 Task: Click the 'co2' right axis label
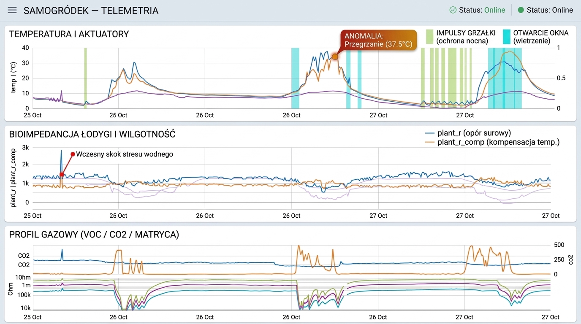[570, 259]
